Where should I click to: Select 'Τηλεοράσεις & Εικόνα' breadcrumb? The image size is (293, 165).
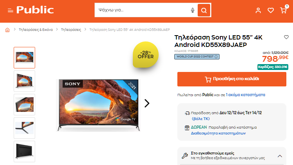[36, 30]
